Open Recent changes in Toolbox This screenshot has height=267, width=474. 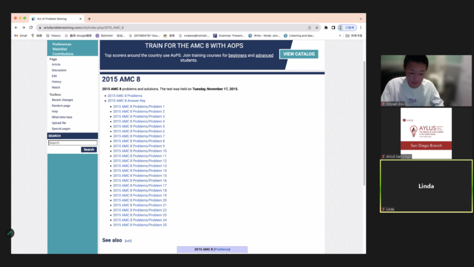pyautogui.click(x=62, y=100)
